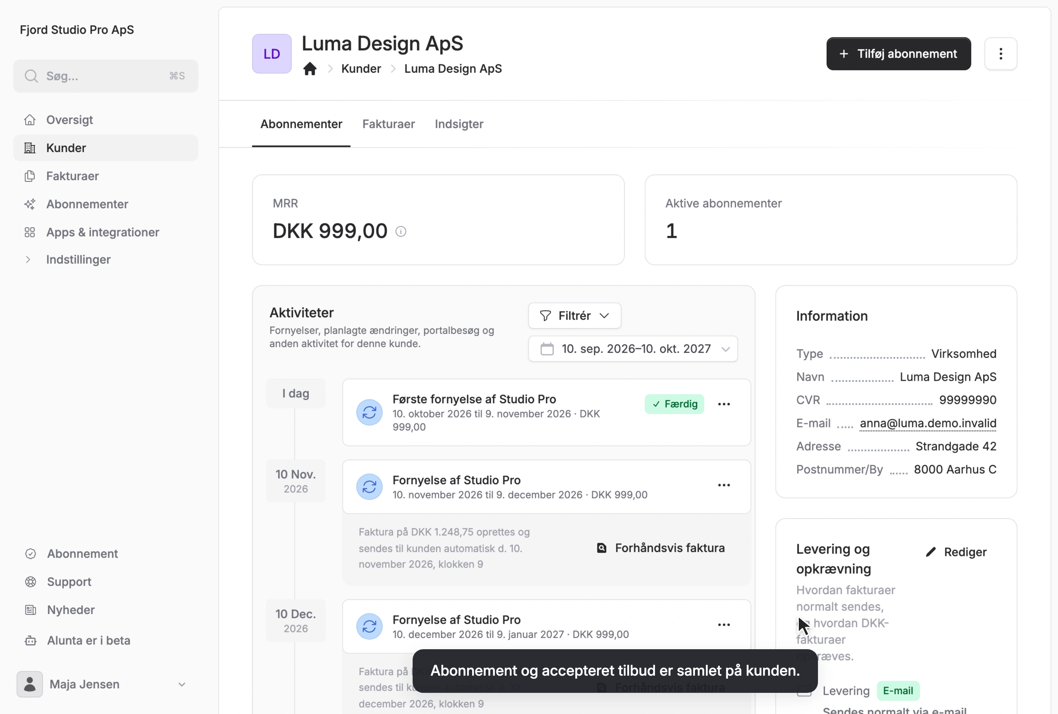Open options for 10 Nov. Fornyelse row
1058x714 pixels.
(x=723, y=485)
